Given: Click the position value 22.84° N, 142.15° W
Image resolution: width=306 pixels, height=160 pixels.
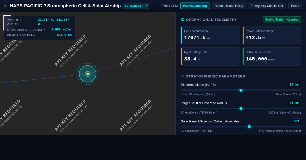Looking at the screenshot, I should pyautogui.click(x=54, y=22).
